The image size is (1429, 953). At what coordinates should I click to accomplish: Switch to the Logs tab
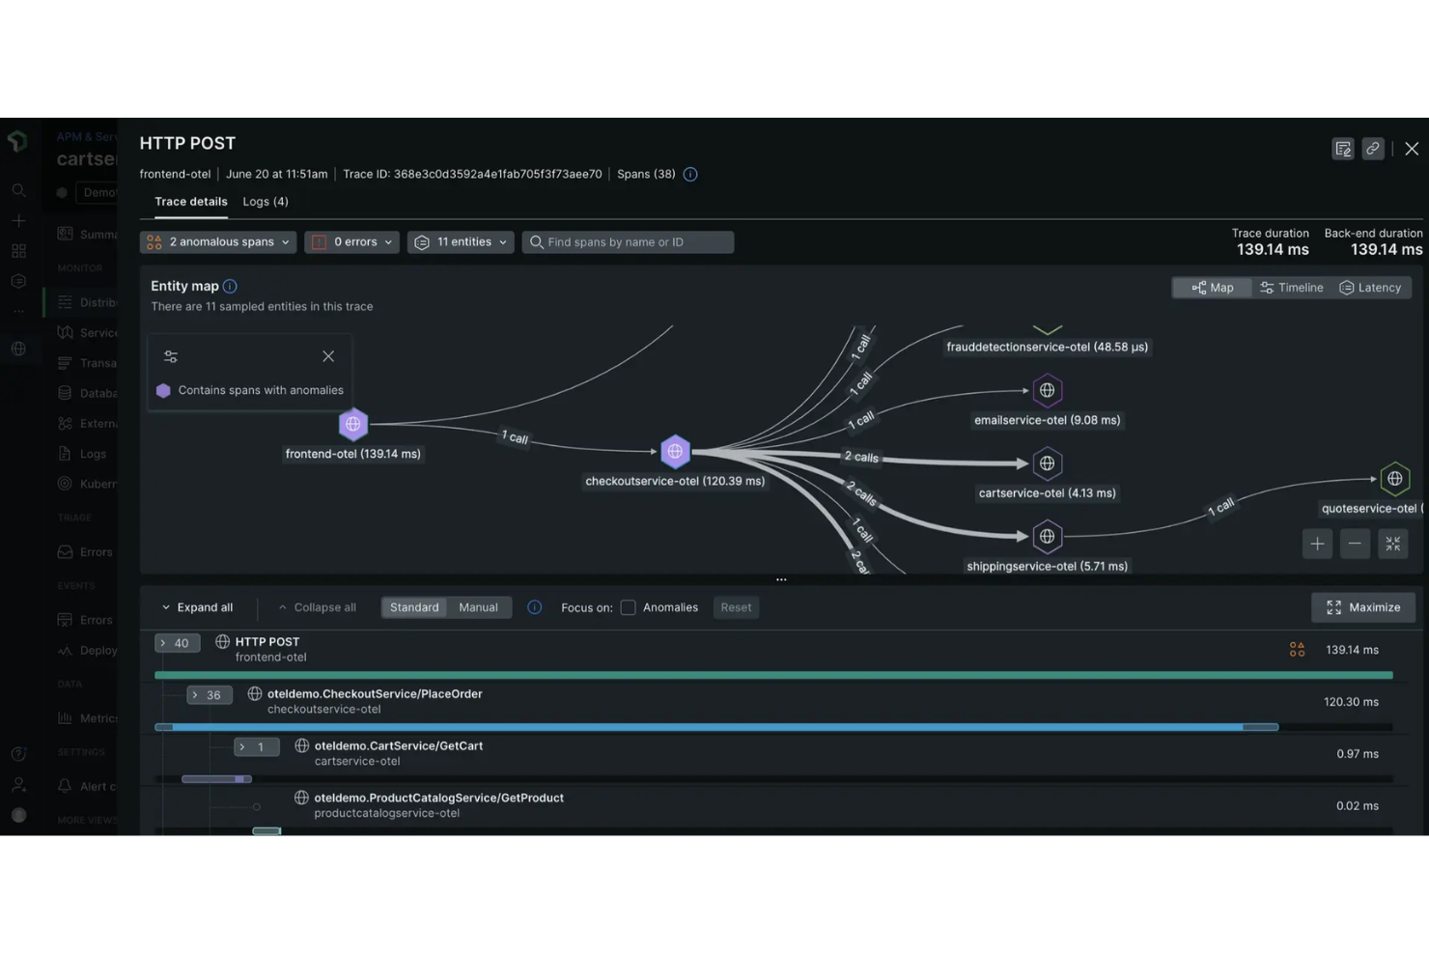pos(265,201)
